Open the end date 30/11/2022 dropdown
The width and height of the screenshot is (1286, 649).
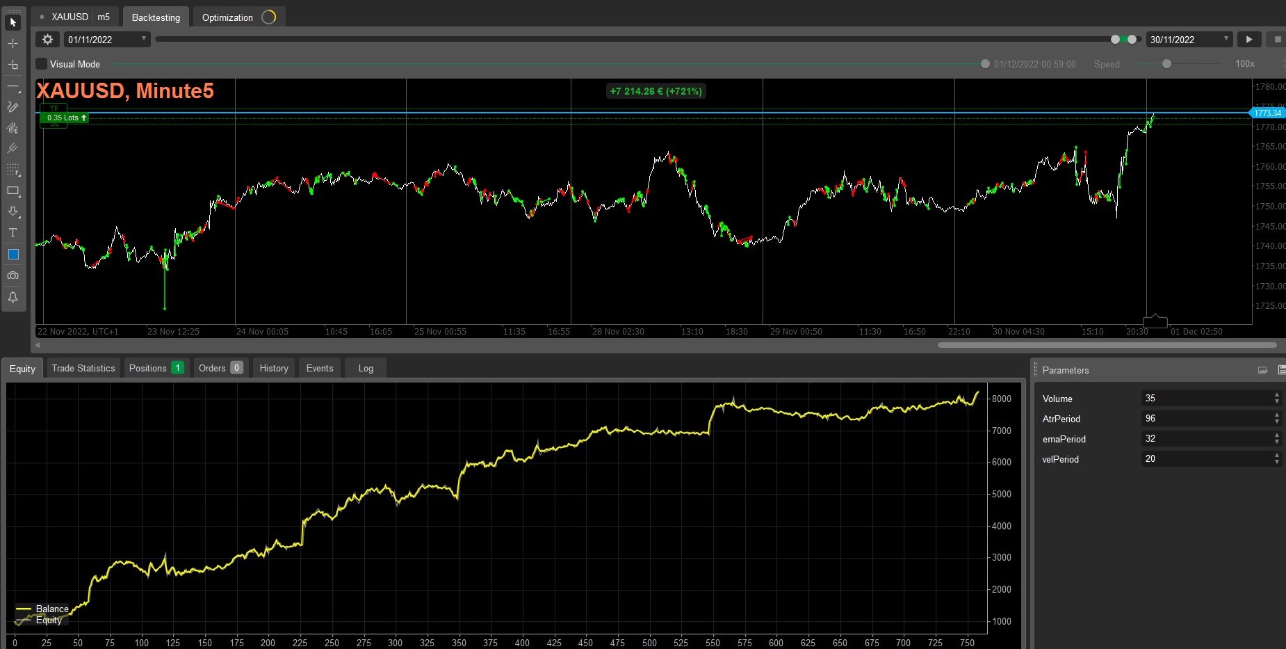click(x=1189, y=39)
